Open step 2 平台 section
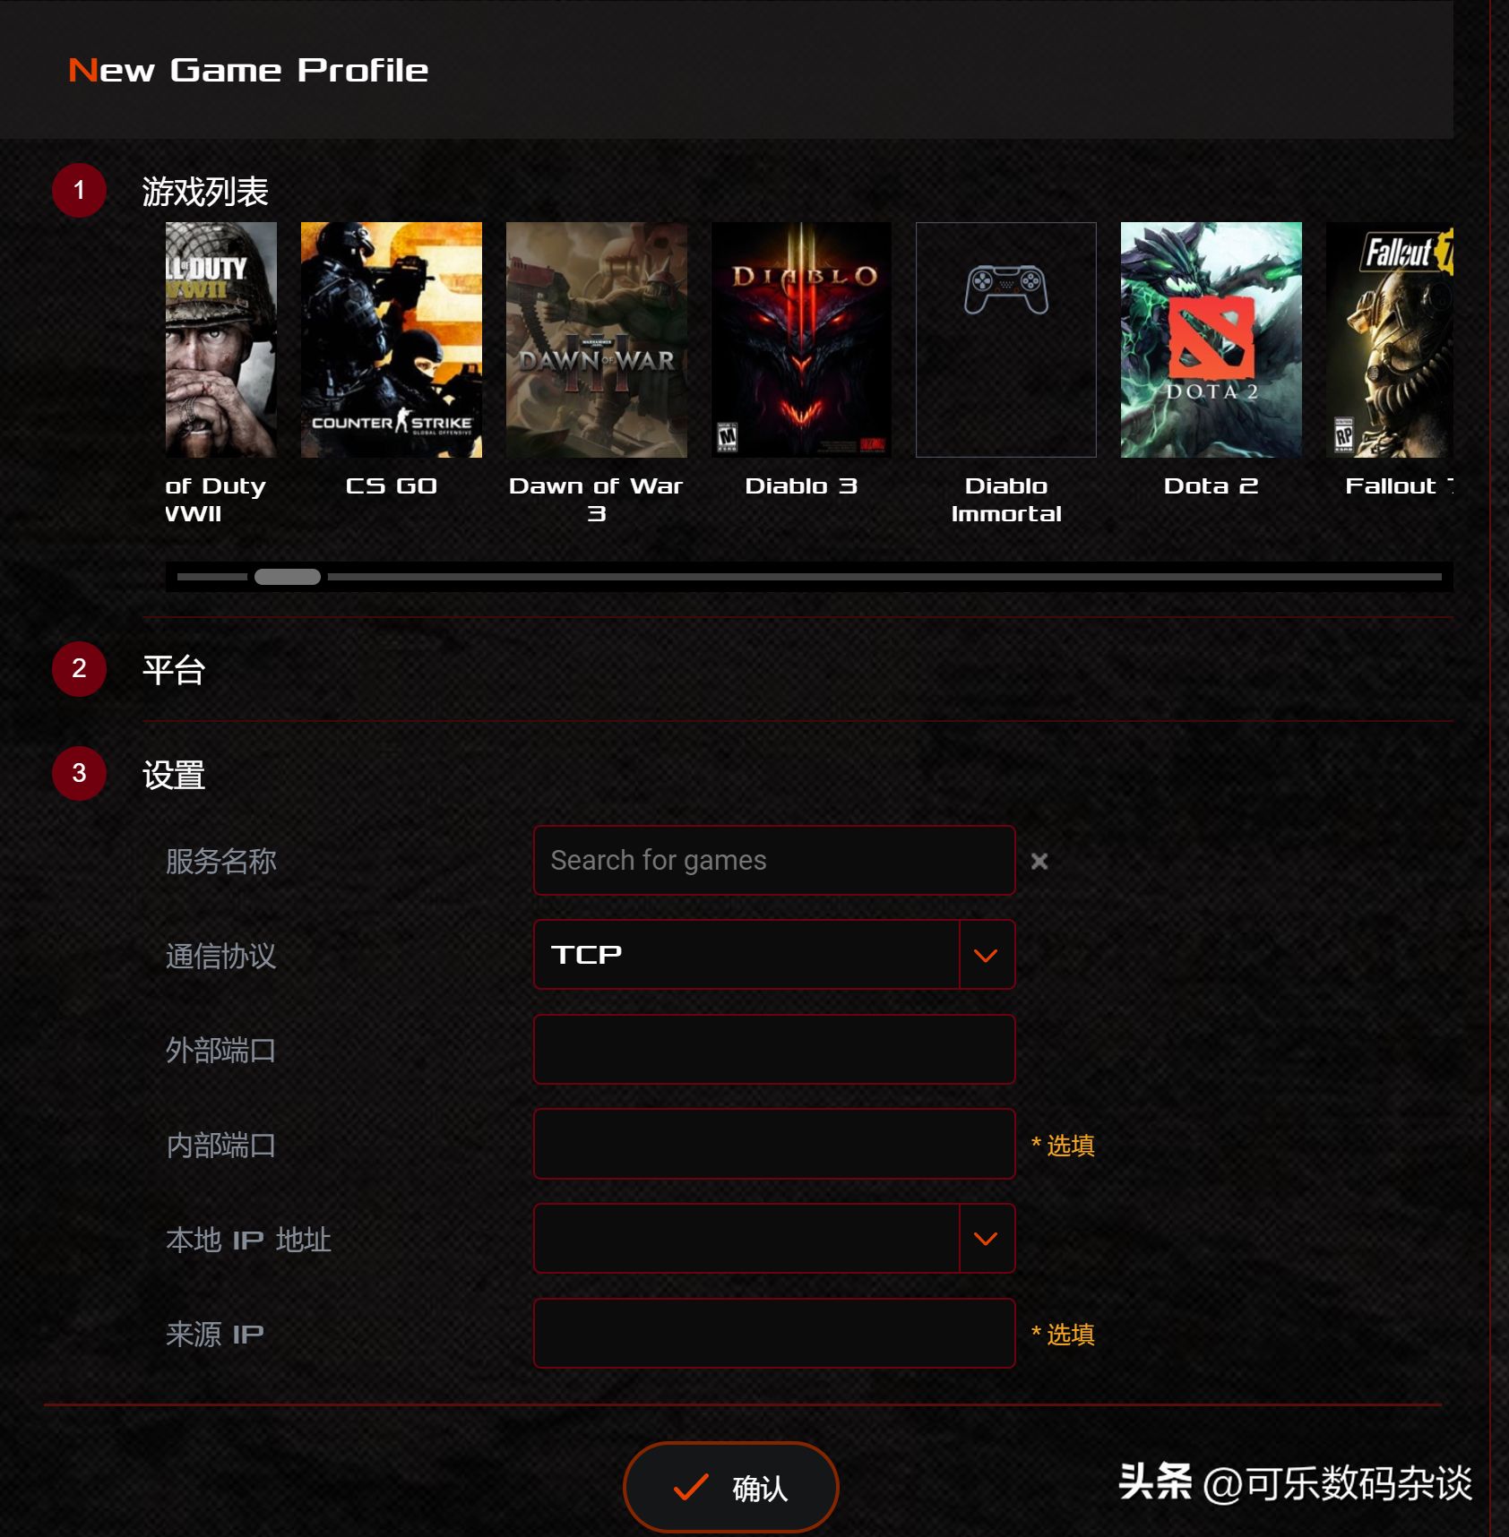 (174, 669)
